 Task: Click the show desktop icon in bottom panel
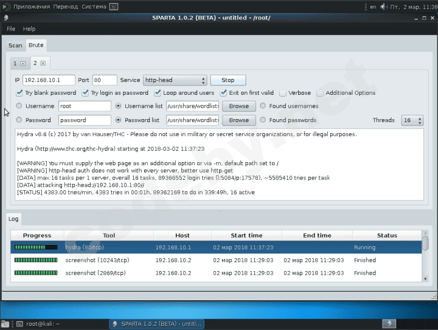(5, 324)
